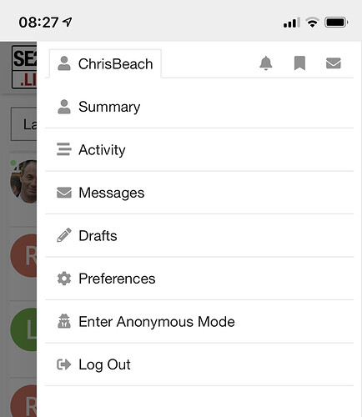Click the stream lines icon beside Activity
The width and height of the screenshot is (362, 417).
pos(64,149)
